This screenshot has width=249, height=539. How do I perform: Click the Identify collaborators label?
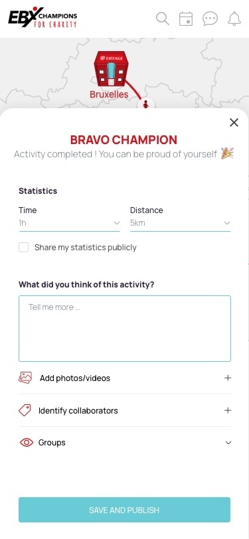78,410
